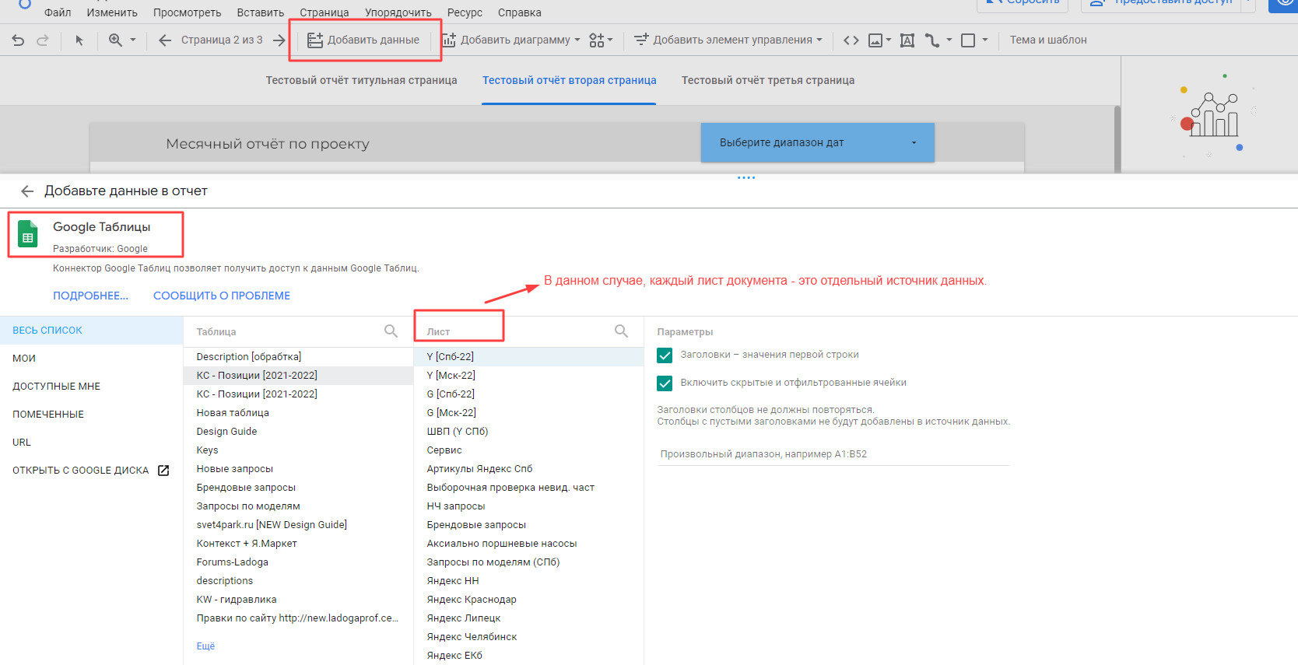Expand the shape tool dropdown arrow
1298x665 pixels.
[985, 40]
